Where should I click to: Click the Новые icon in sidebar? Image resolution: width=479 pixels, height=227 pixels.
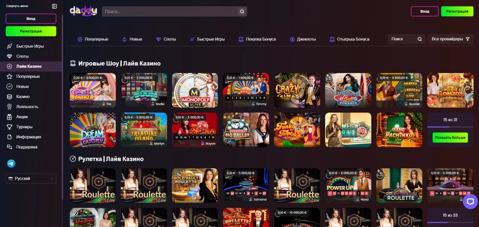pyautogui.click(x=10, y=86)
